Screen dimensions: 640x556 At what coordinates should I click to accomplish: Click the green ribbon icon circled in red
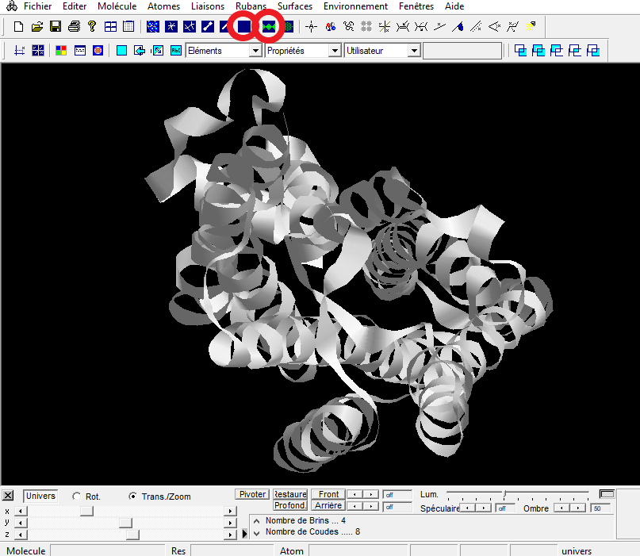click(x=270, y=26)
